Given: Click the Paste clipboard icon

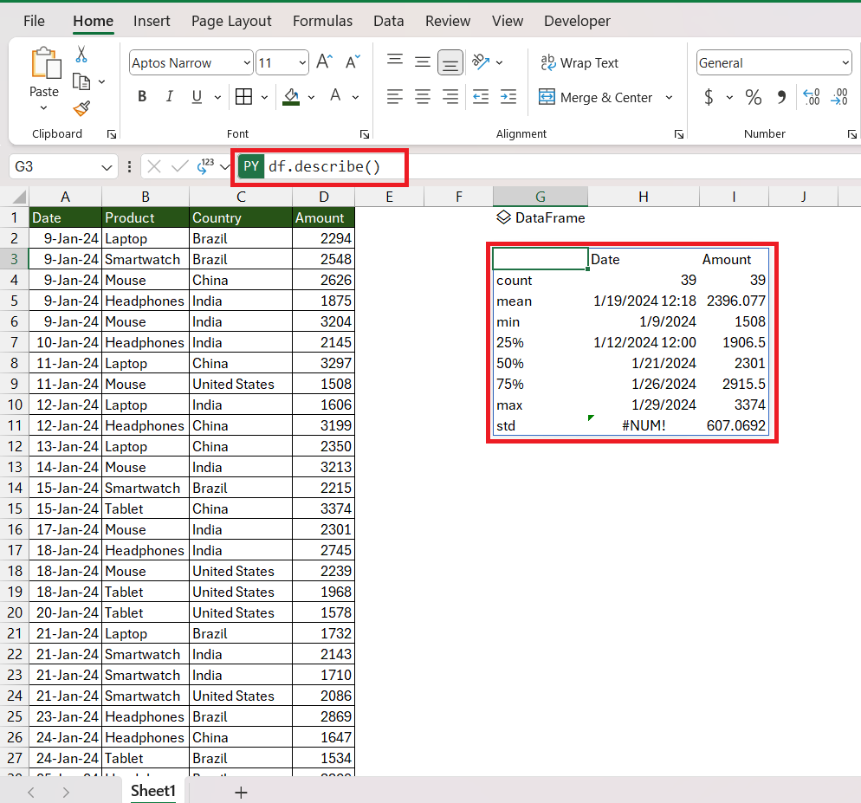Looking at the screenshot, I should 46,64.
